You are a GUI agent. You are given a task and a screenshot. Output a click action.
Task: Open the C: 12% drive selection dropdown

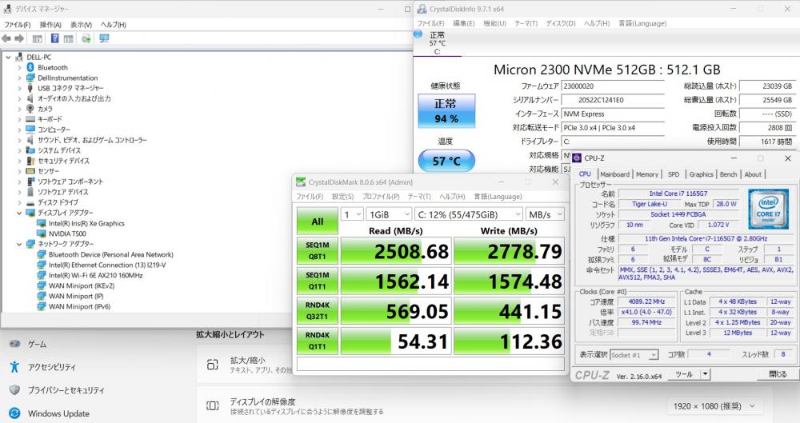[469, 214]
